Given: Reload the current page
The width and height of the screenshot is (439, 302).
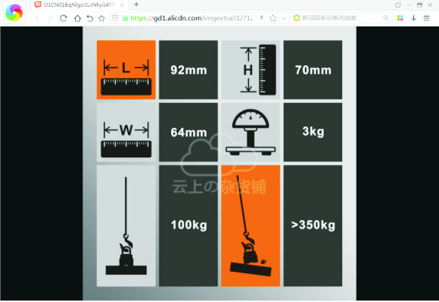Looking at the screenshot, I should 64,18.
